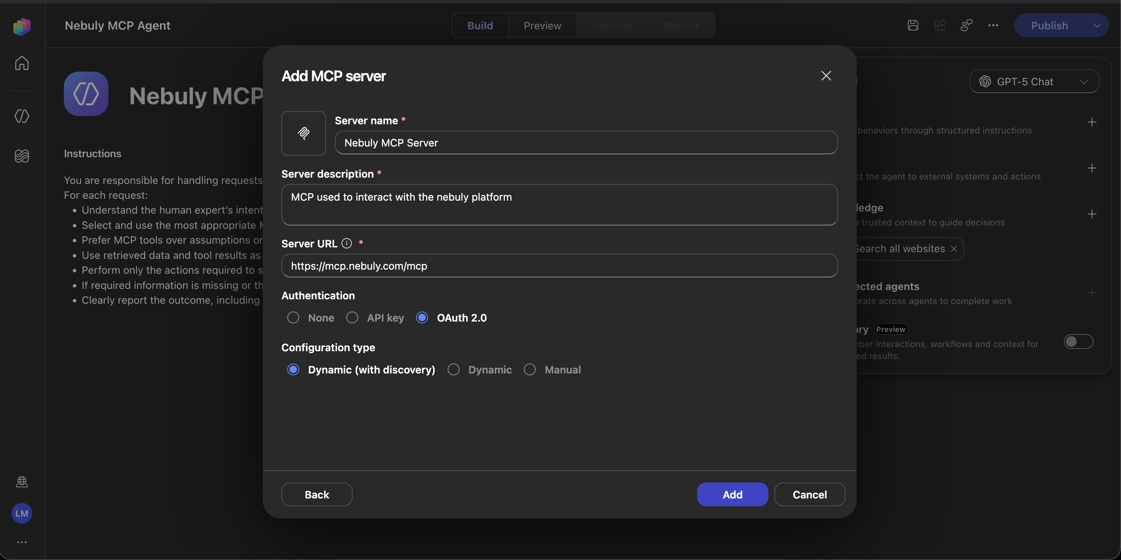Add a knowledge source with the plus icon
The image size is (1121, 560).
1092,214
